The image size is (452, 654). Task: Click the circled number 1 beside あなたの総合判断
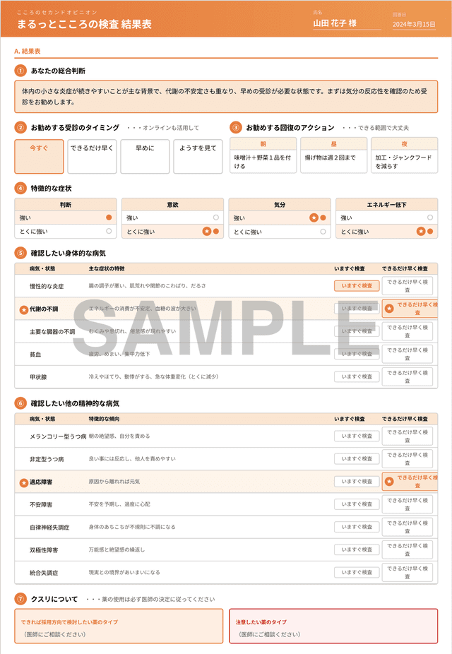tap(20, 71)
